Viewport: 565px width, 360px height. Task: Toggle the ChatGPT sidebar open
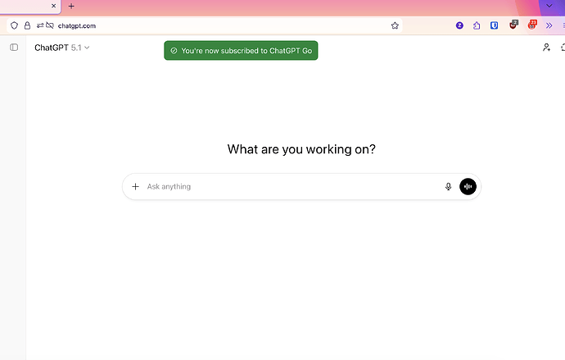[x=14, y=48]
